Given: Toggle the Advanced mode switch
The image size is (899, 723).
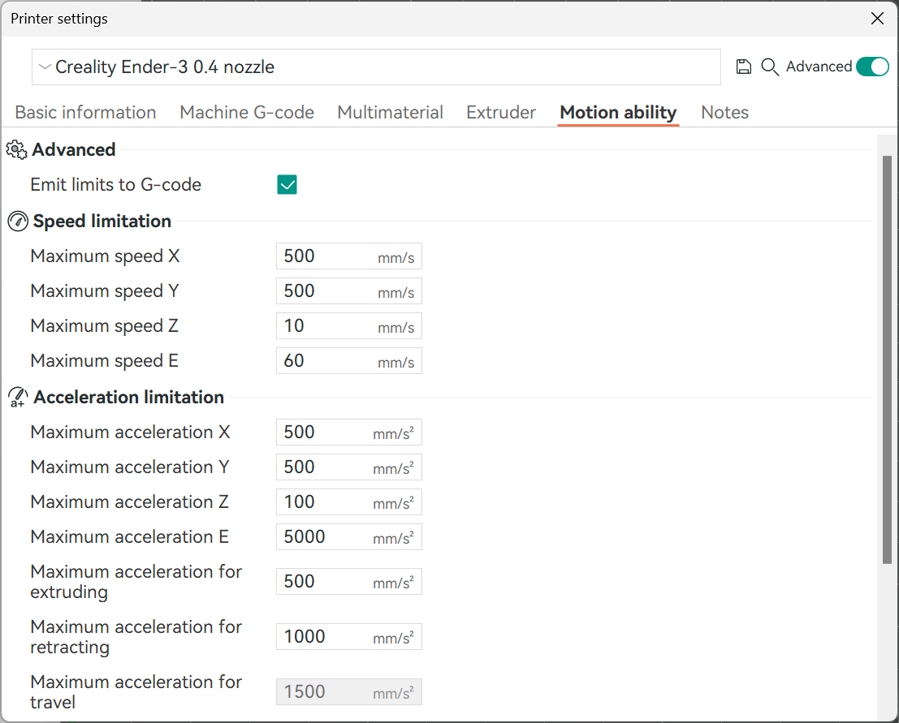Looking at the screenshot, I should [872, 67].
